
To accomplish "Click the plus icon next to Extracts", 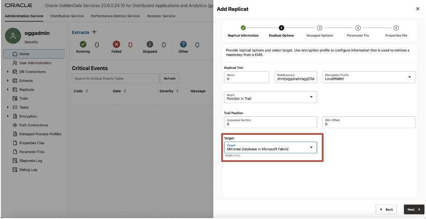I will tap(94, 32).
